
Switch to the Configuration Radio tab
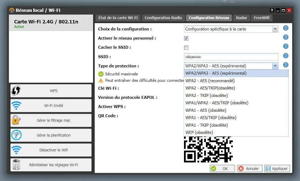[x=163, y=18]
